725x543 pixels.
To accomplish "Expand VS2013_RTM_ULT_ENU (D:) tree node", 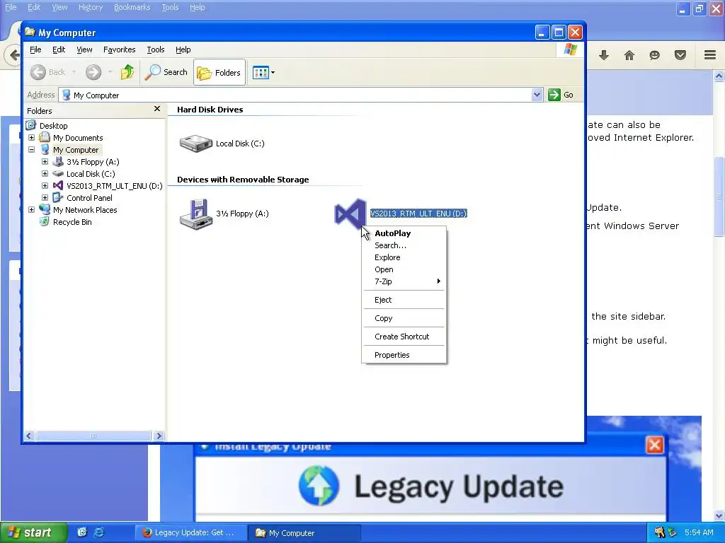I will [x=45, y=186].
